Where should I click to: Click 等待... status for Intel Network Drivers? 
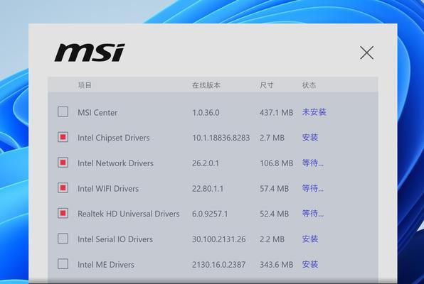[312, 163]
